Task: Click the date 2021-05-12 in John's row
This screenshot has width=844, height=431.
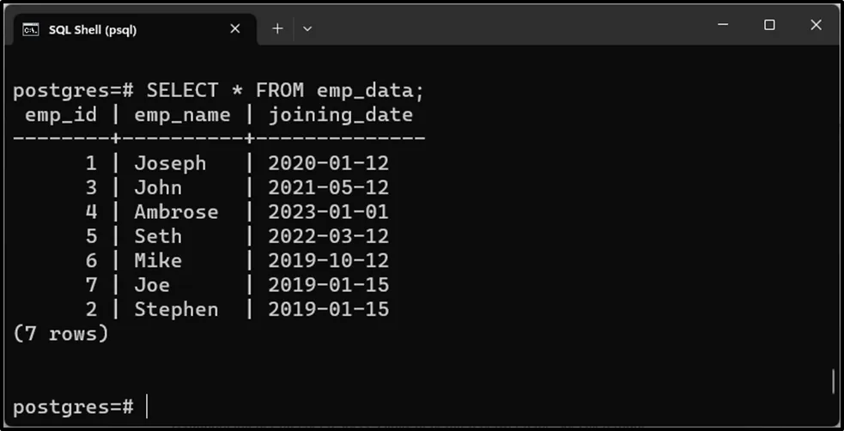Action: pos(328,187)
